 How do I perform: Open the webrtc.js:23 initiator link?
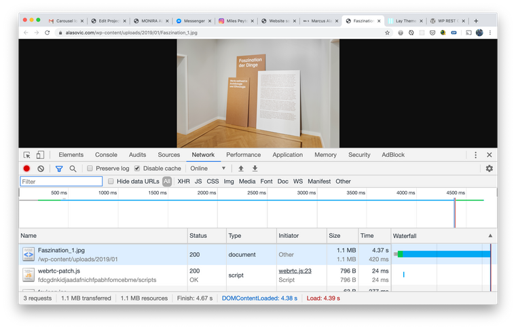pos(295,271)
